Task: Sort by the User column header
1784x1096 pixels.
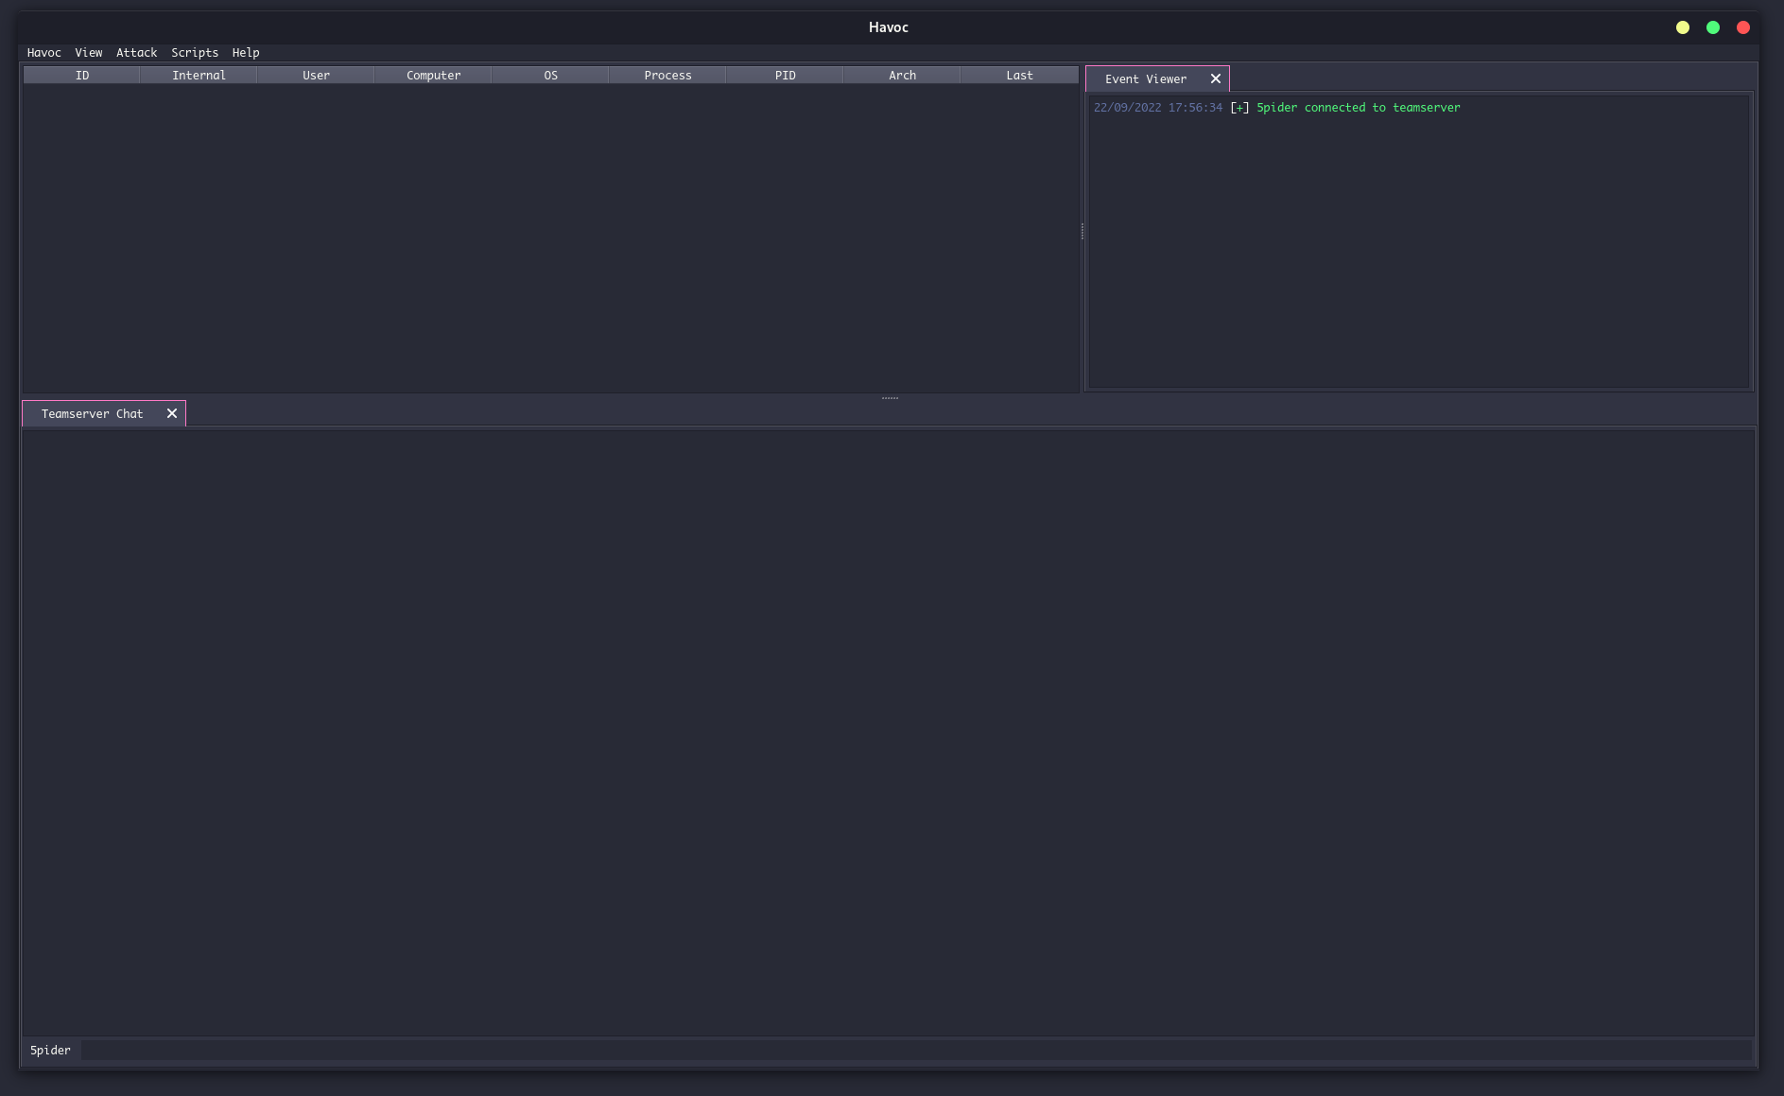Action: 316,76
